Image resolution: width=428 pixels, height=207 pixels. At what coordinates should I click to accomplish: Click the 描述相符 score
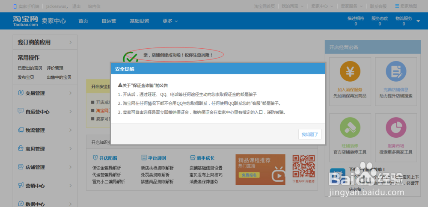coord(356,21)
